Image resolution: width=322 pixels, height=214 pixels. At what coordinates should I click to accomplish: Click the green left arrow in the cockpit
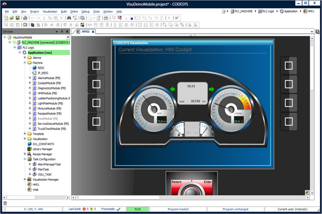[x=173, y=89]
